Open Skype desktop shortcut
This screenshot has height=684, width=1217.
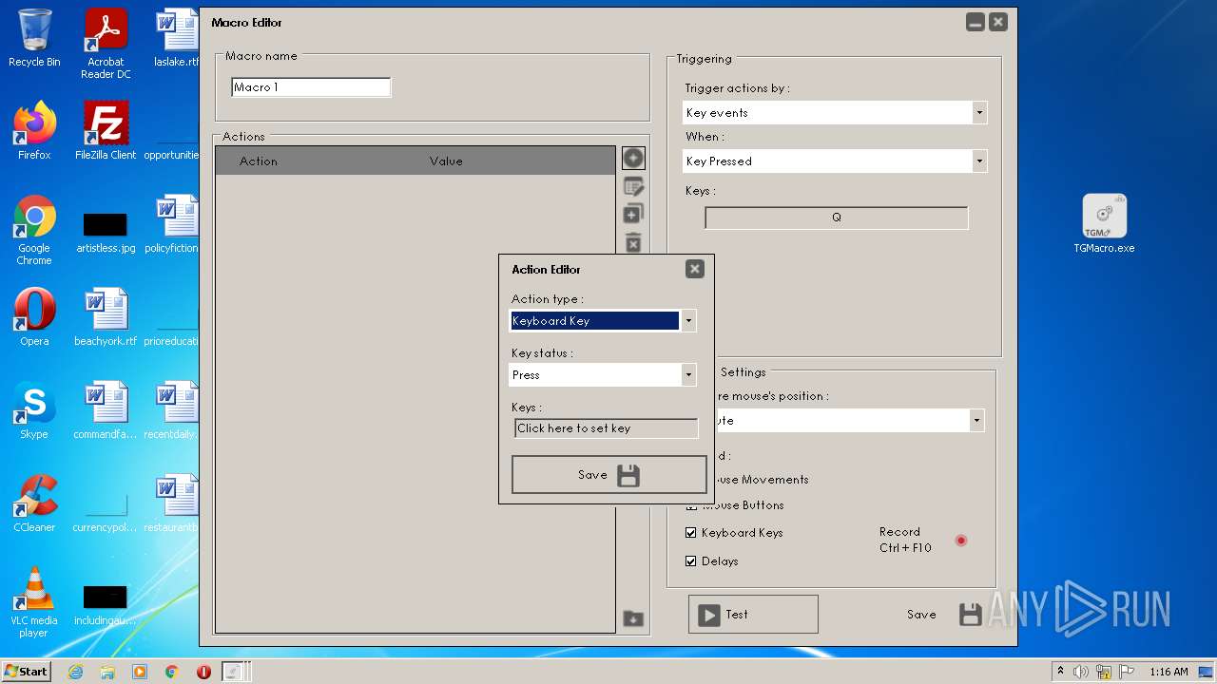pos(34,410)
